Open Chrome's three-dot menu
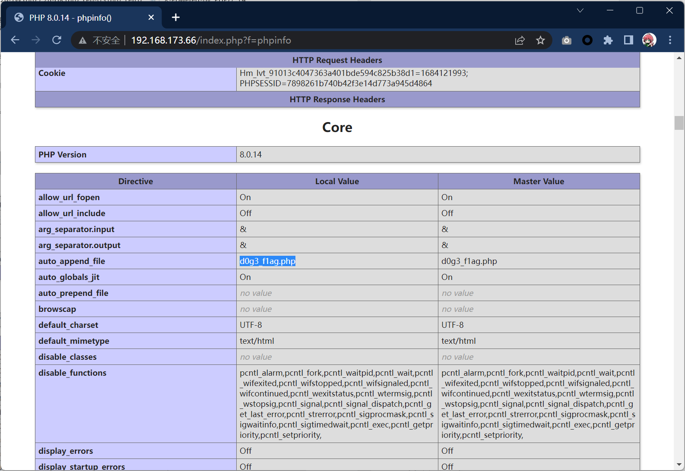This screenshot has height=471, width=685. [x=670, y=40]
